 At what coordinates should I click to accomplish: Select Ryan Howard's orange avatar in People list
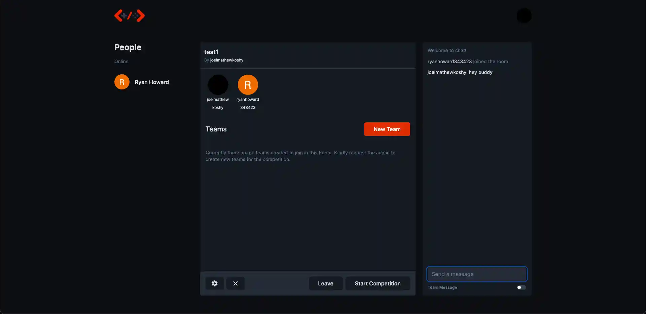122,82
